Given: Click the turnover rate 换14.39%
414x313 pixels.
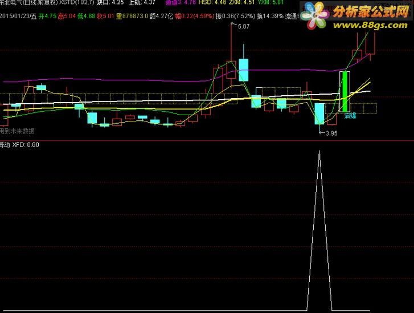Looking at the screenshot, I should [270, 17].
